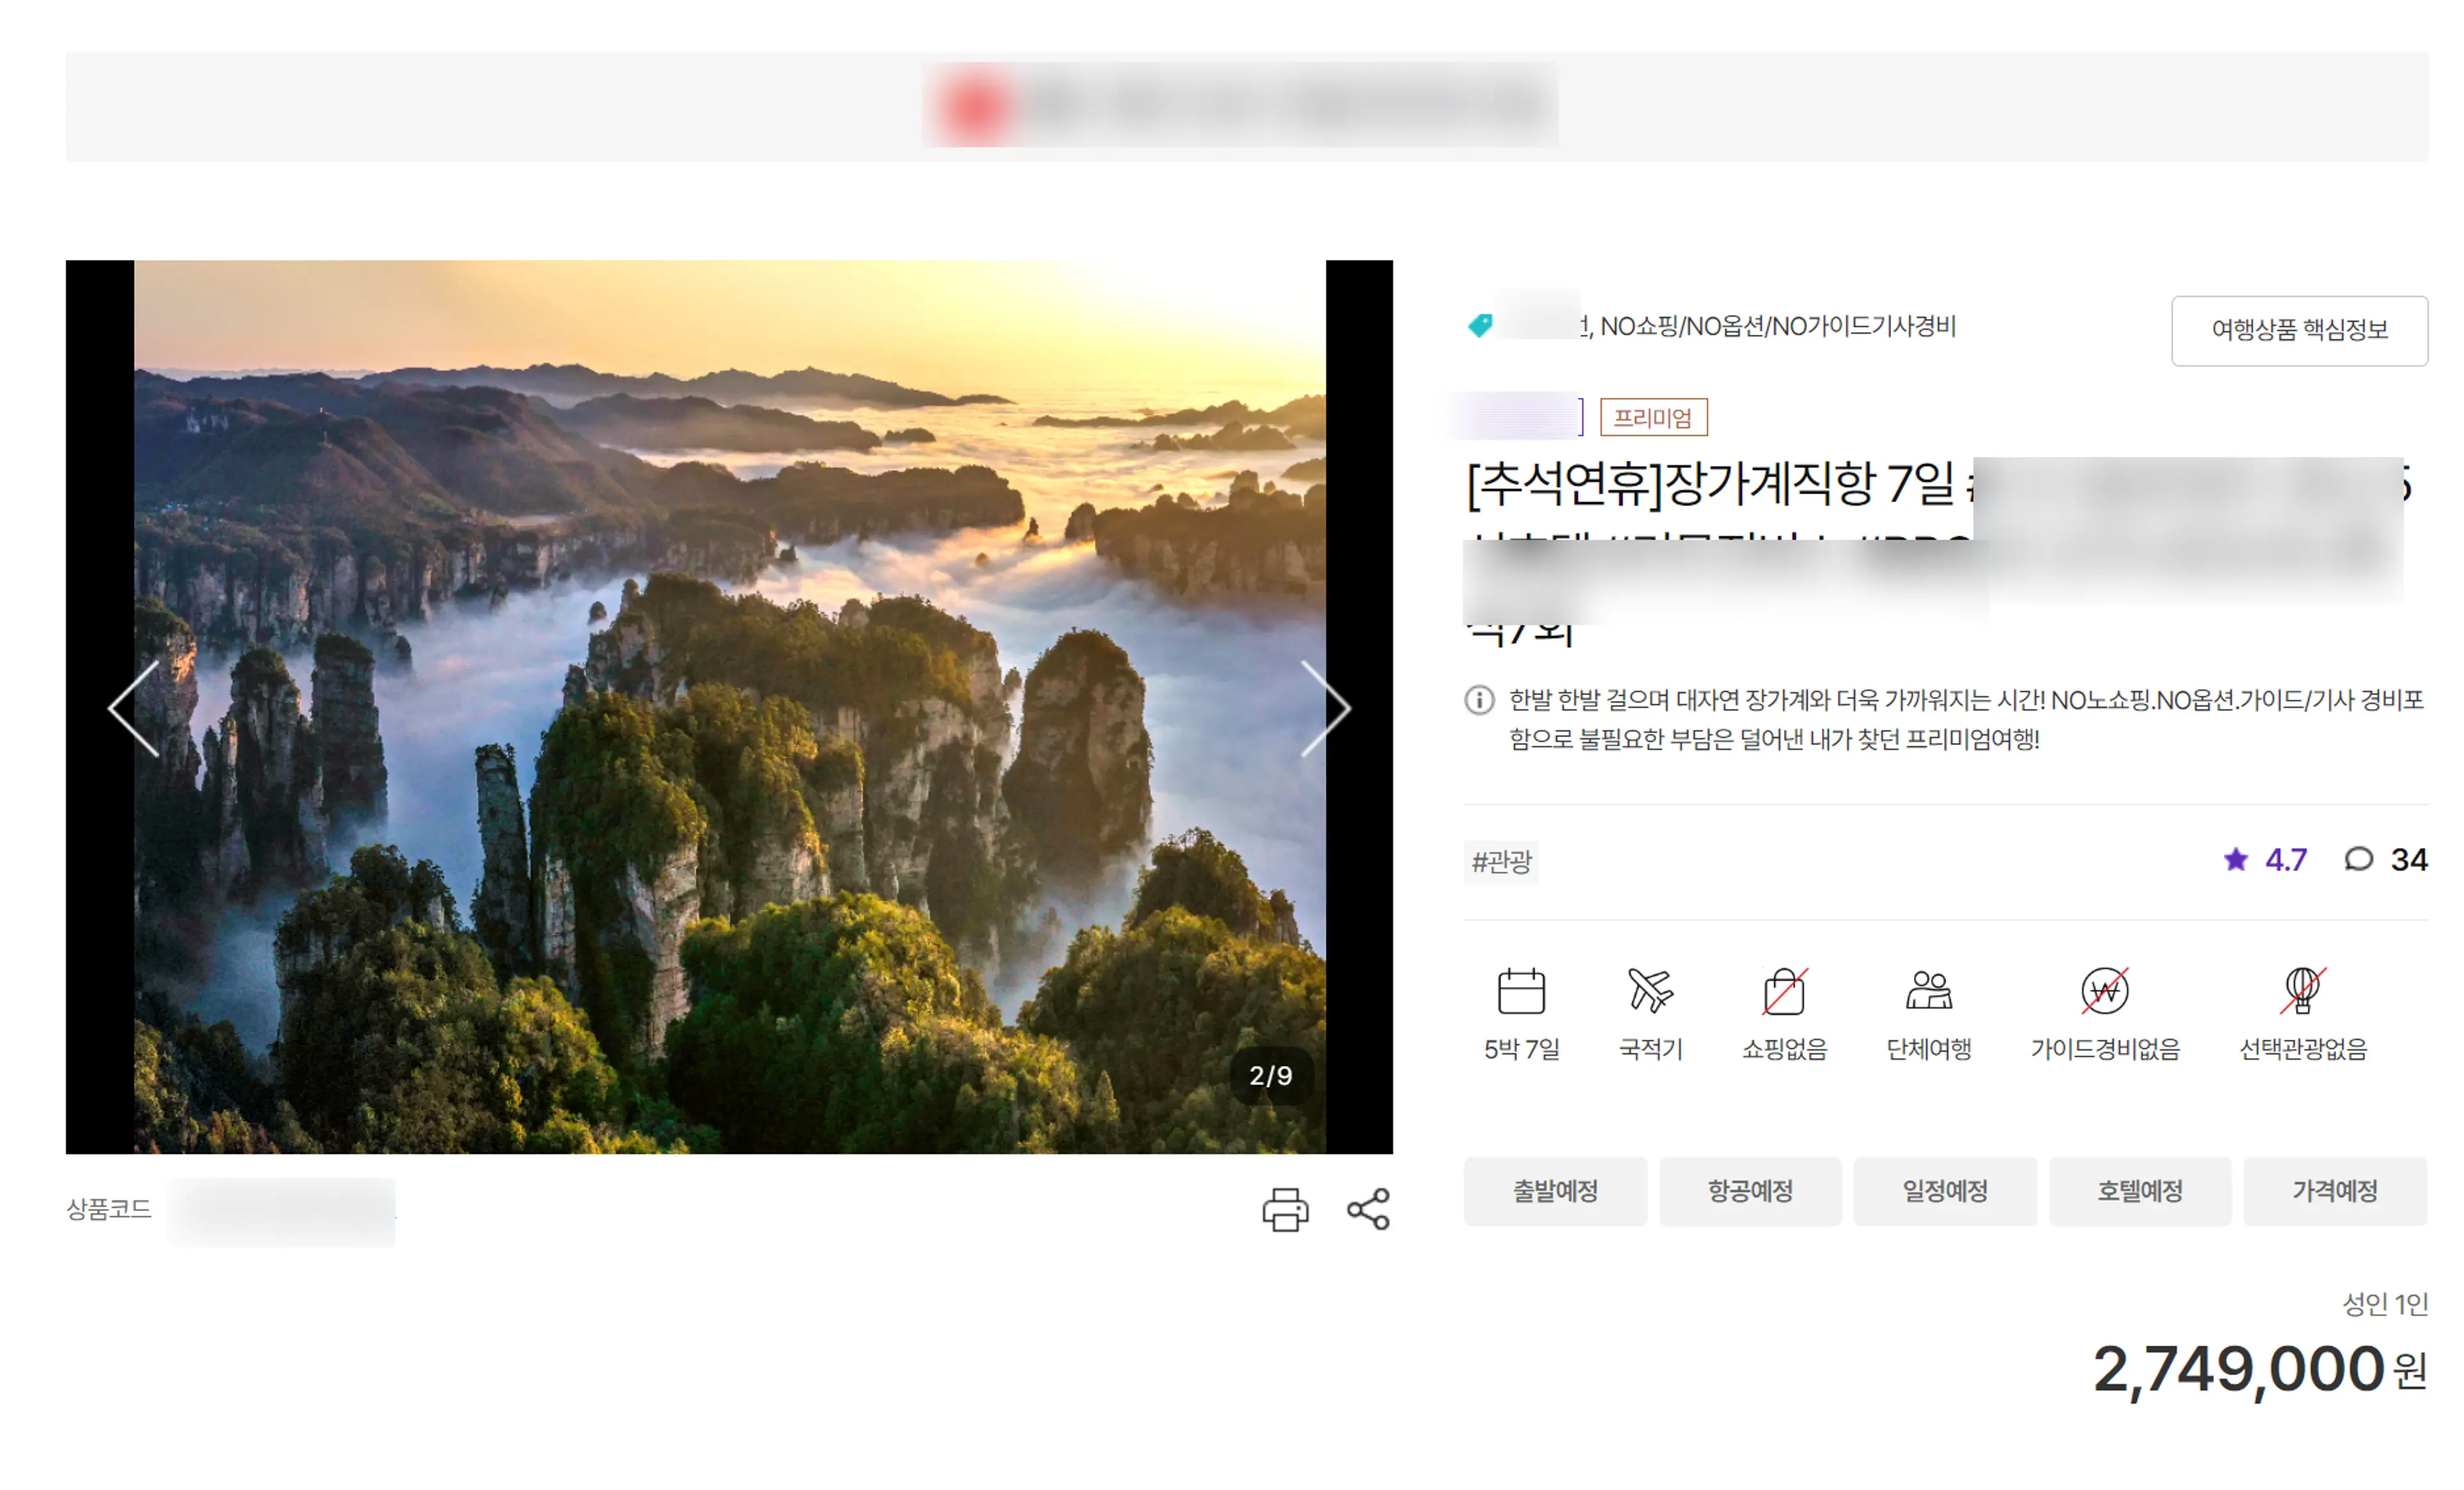The image size is (2464, 1490).
Task: Print the page via the printer icon
Action: click(x=1285, y=1210)
